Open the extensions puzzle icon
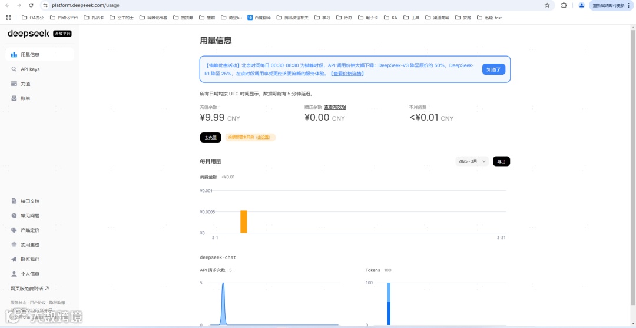The height and width of the screenshot is (328, 636). pyautogui.click(x=564, y=5)
